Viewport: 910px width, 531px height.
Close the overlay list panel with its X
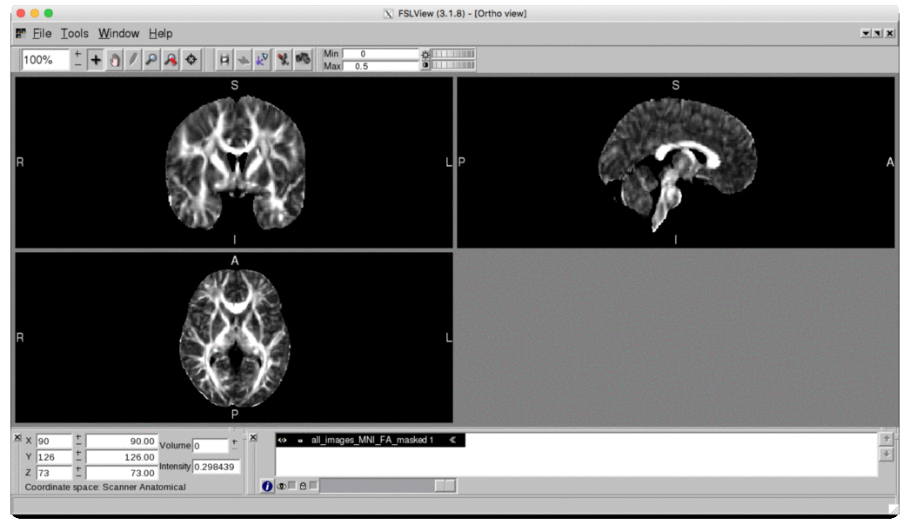tap(253, 437)
